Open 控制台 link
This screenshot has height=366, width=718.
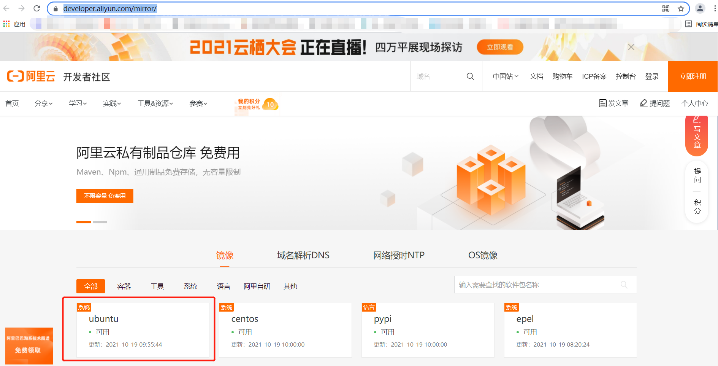pyautogui.click(x=626, y=76)
